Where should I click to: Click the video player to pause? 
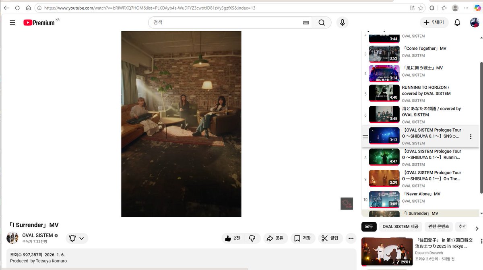(x=181, y=124)
